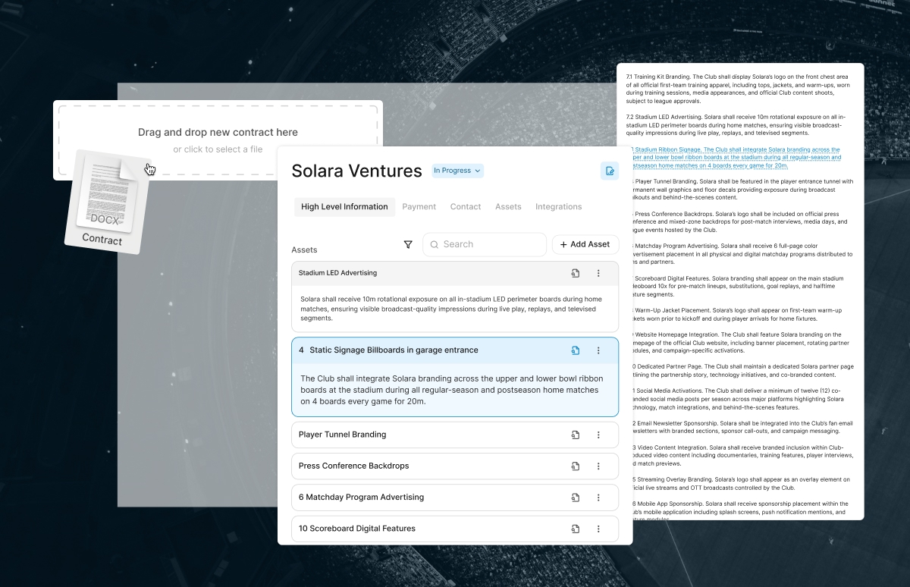
Task: Click the source document icon for Matchday Program Advertising
Action: click(x=576, y=498)
